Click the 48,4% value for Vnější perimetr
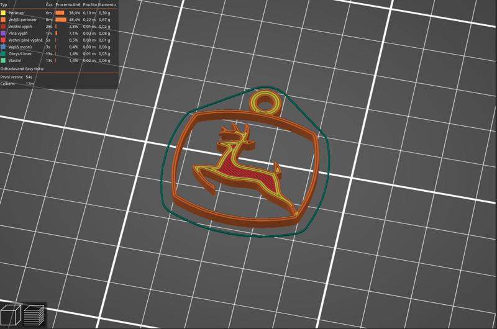This screenshot has width=497, height=329. click(75, 20)
